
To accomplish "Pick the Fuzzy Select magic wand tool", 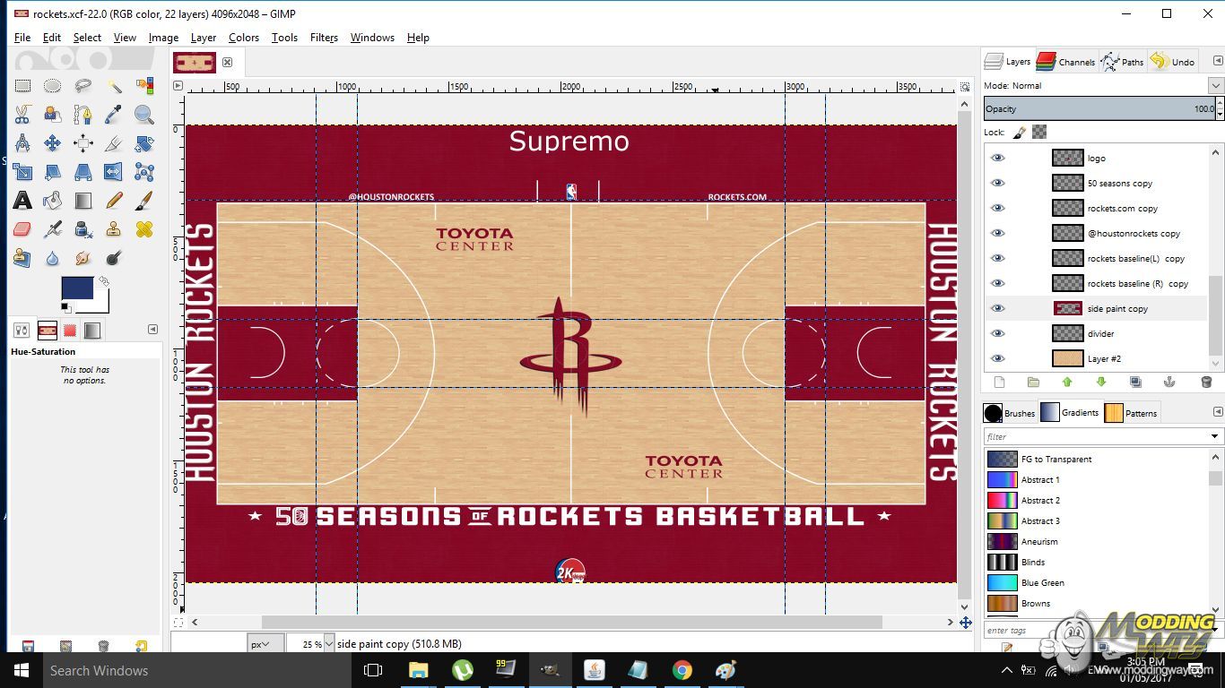I will pos(114,86).
